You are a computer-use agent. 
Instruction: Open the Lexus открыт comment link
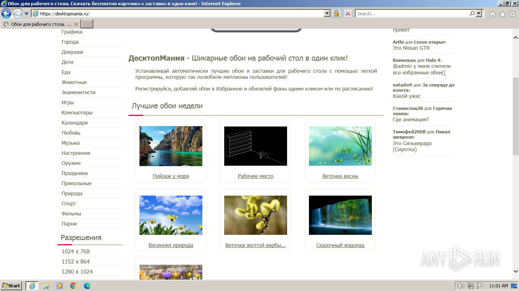[430, 42]
